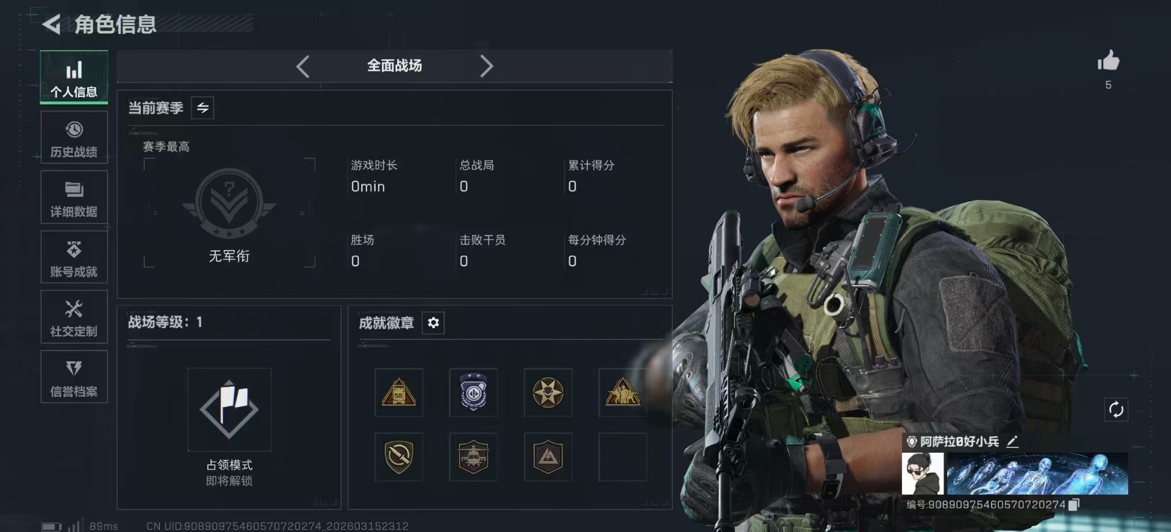Select the 个人信息 tab
Image resolution: width=1171 pixels, height=532 pixels.
click(x=74, y=77)
